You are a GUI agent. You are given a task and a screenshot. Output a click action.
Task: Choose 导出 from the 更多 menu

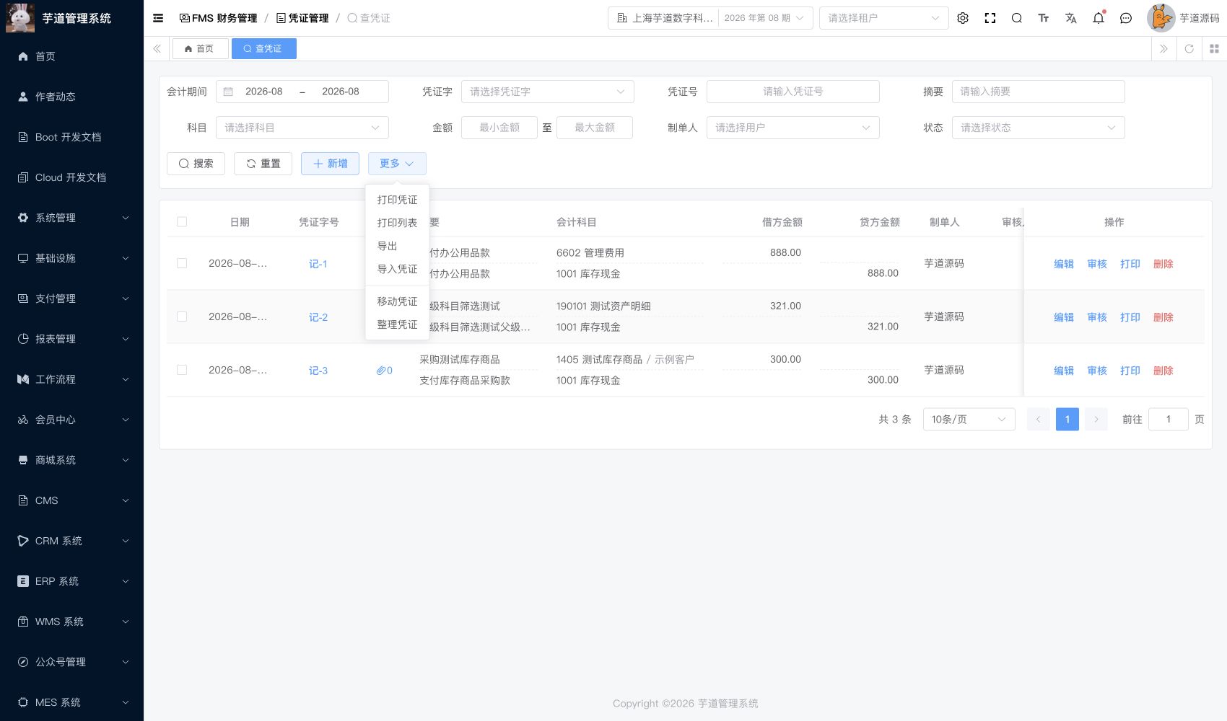(398, 246)
